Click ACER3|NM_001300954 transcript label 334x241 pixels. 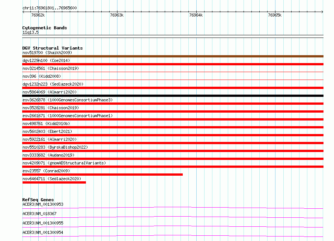click(43, 232)
